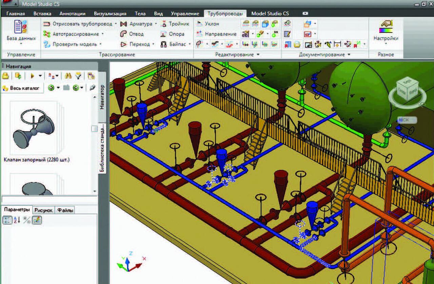Toggle the edit pencil icon in Параметры panel

pos(37,220)
